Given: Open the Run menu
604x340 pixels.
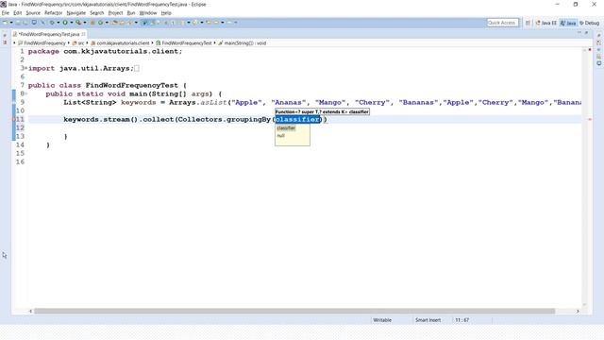Looking at the screenshot, I should click(131, 12).
